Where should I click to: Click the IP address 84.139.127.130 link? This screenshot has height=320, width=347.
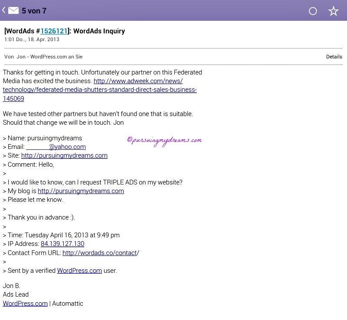62,244
